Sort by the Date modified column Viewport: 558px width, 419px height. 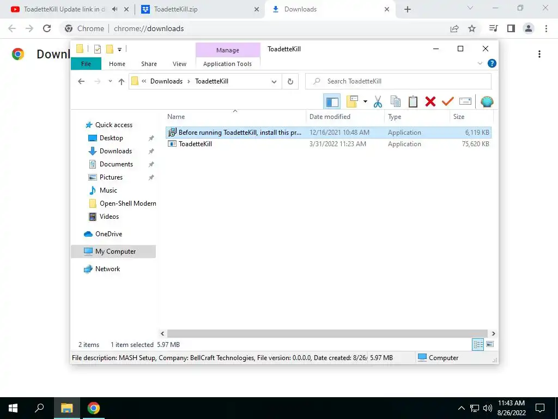click(345, 117)
